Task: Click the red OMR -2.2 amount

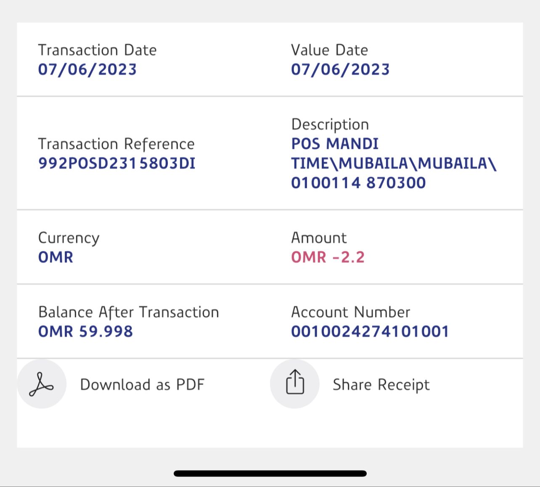Action: (x=328, y=257)
